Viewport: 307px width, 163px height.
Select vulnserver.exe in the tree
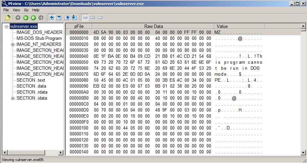point(24,27)
